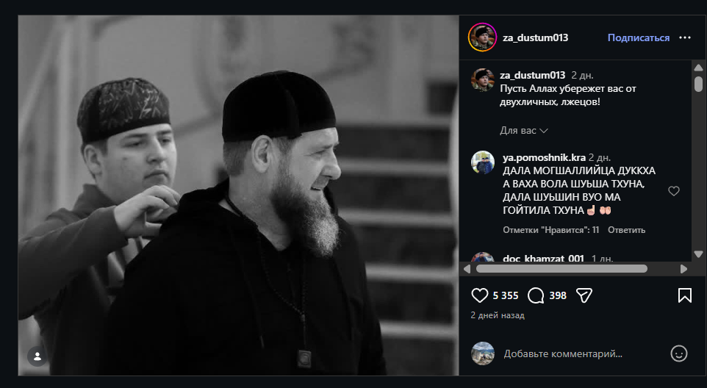Click horizontal scrollbar right arrow
707x388 pixels.
pos(683,269)
